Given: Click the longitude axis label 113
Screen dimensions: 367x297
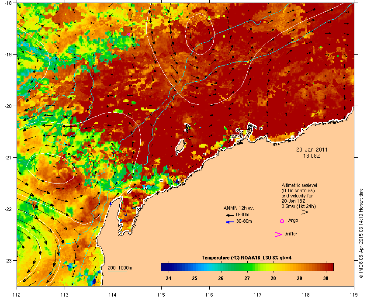Looking at the screenshot, I should pyautogui.click(x=65, y=294).
